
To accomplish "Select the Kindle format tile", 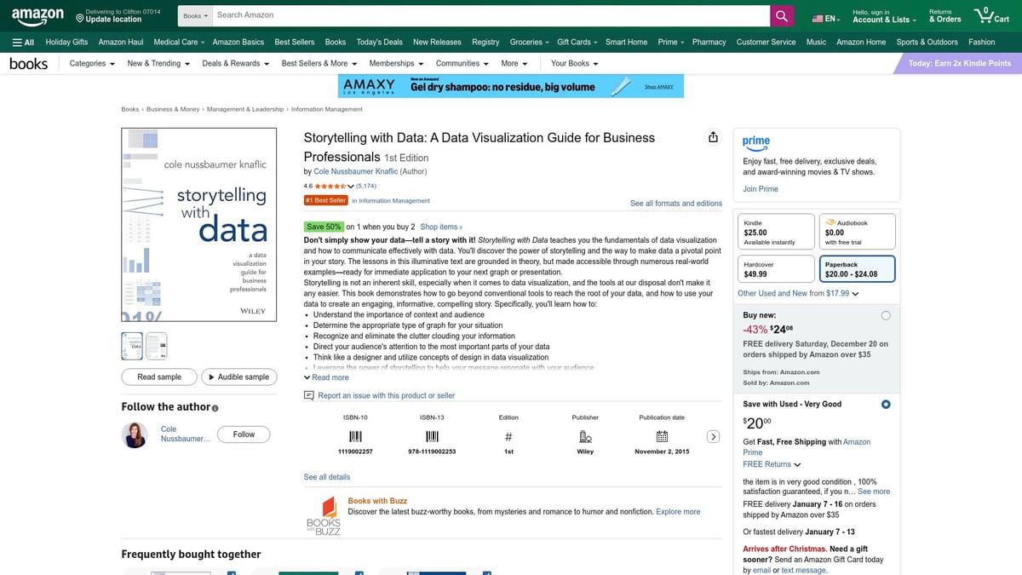I will 775,230.
